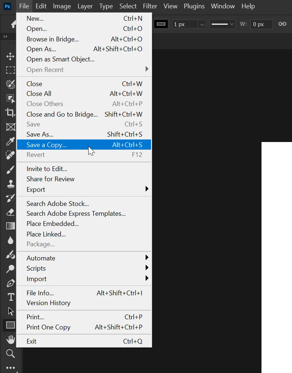Choose Open... from File menu
Viewport: 292px width, 373px height.
[x=84, y=29]
